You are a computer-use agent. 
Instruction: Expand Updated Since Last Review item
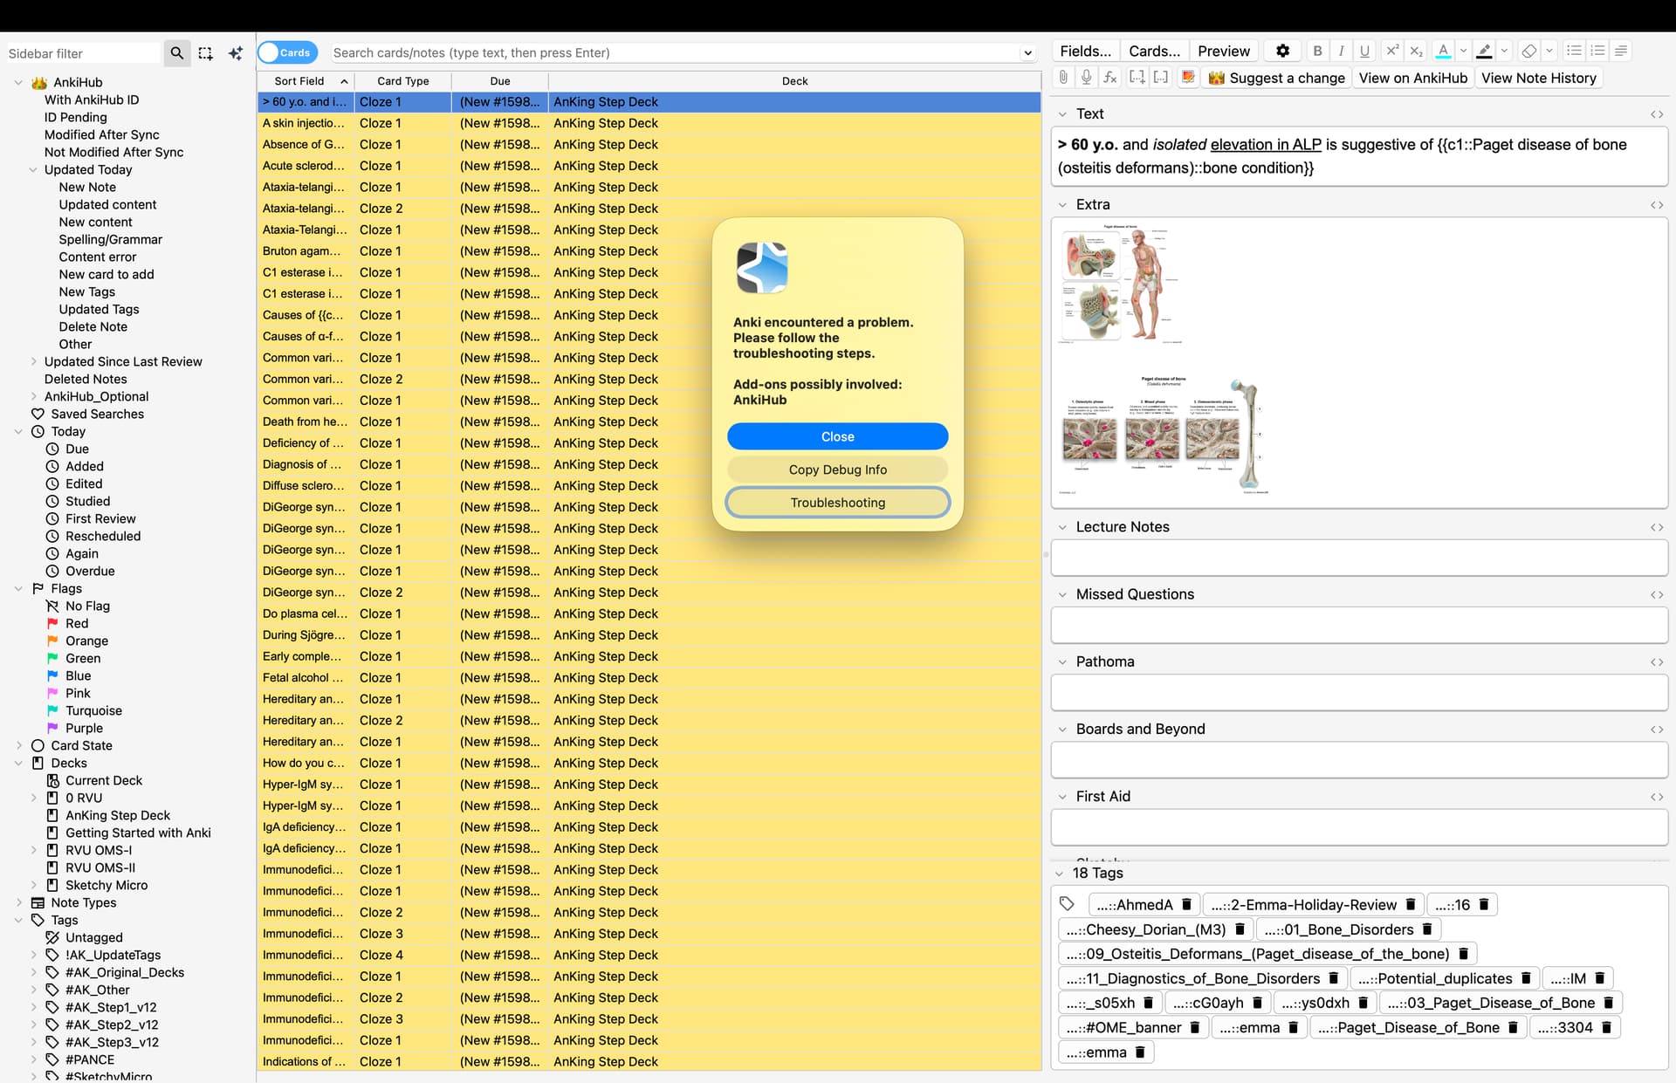(x=33, y=361)
